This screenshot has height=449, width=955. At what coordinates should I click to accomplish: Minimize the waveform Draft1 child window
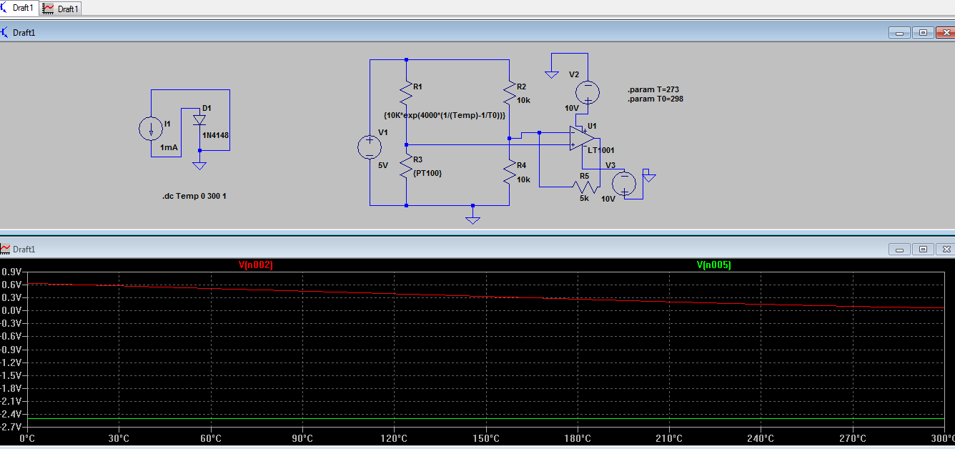(x=899, y=249)
